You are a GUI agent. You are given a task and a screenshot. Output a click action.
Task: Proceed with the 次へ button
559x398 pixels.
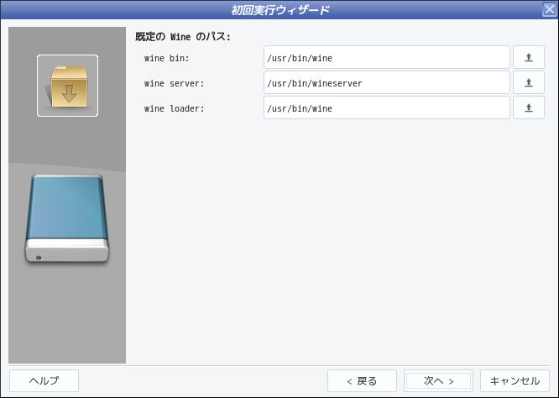(x=438, y=381)
